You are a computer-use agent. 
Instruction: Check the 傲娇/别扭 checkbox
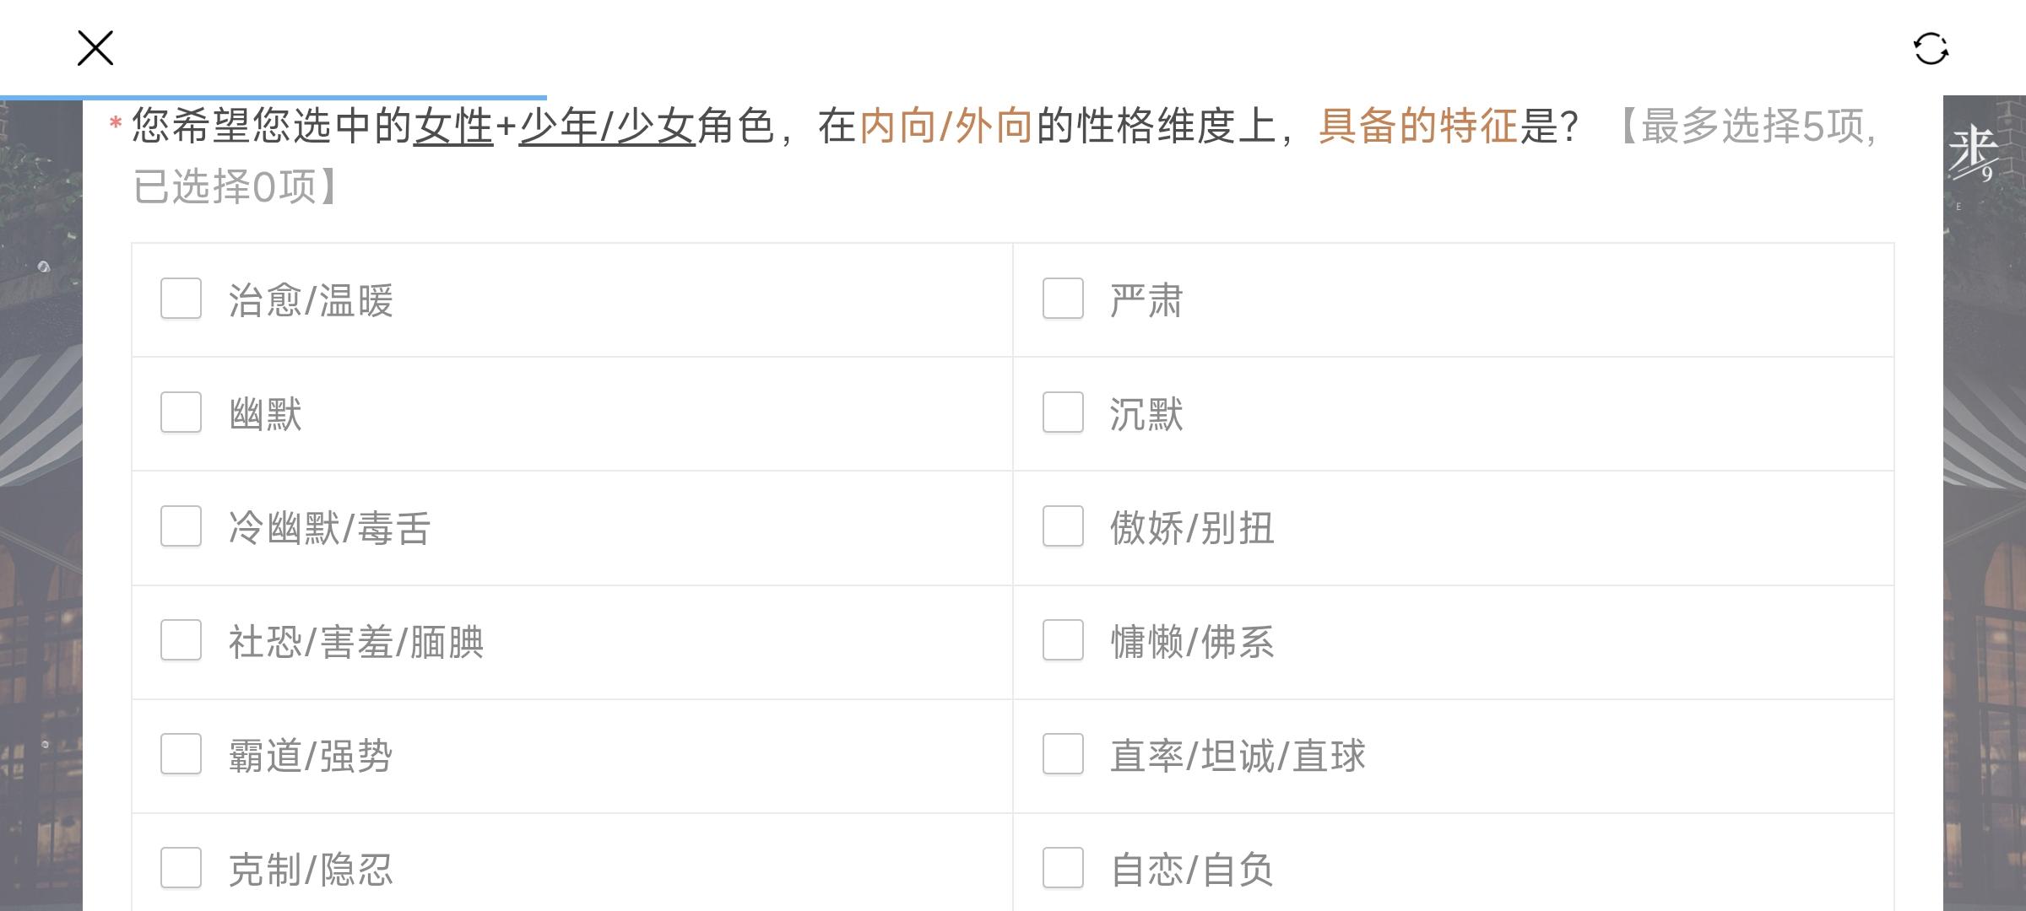1063,526
